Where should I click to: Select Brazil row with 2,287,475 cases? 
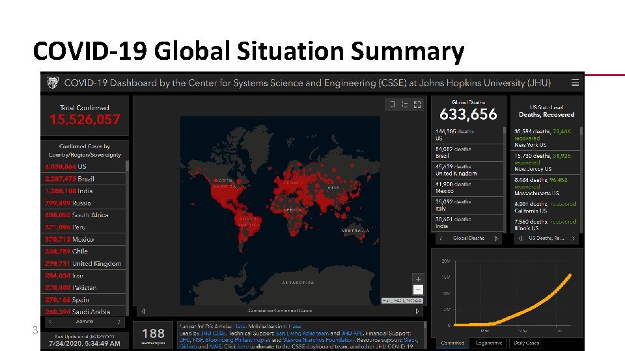[83, 179]
